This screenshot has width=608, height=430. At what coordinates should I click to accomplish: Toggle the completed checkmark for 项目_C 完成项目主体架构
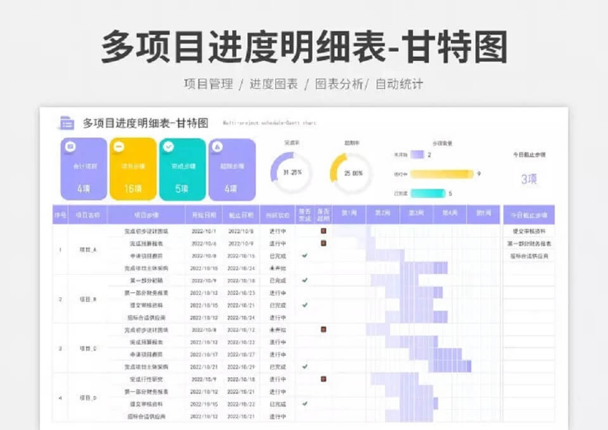[x=305, y=367]
